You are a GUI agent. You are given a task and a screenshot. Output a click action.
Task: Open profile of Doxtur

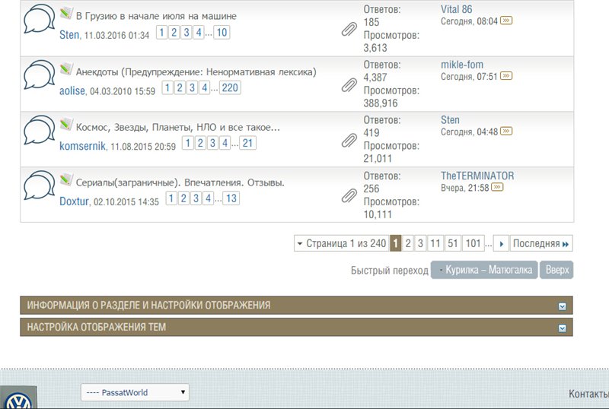click(x=74, y=201)
